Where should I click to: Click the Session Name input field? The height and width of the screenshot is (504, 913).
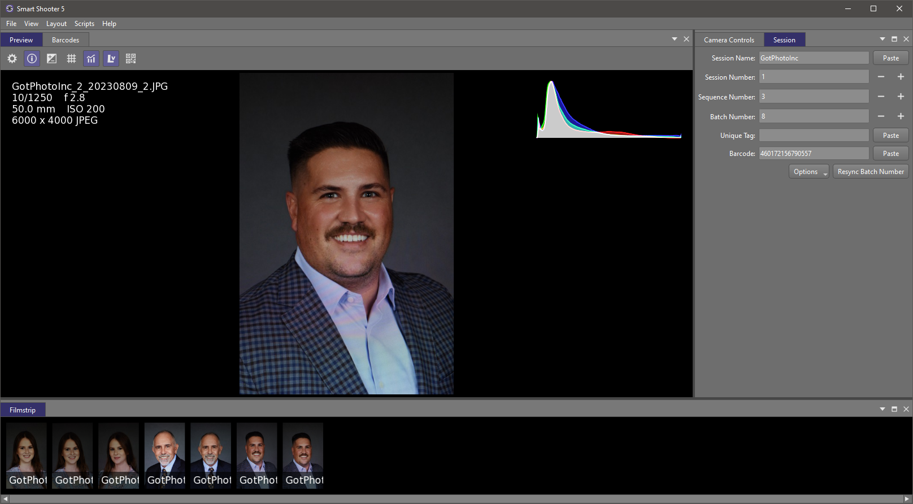814,58
